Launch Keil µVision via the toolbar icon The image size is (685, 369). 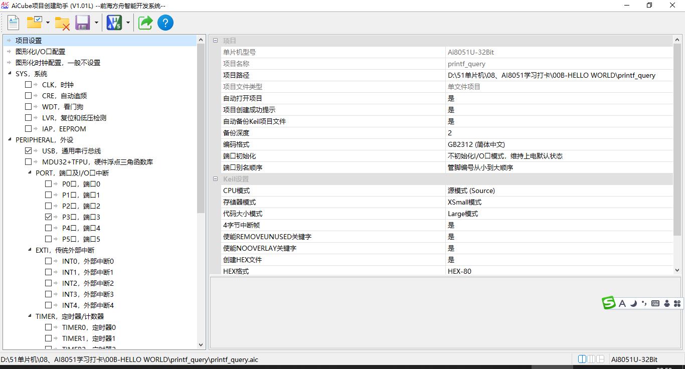coord(114,22)
